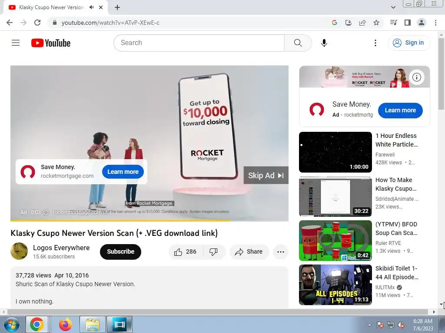
Task: Sign in to YouTube
Action: (x=409, y=43)
